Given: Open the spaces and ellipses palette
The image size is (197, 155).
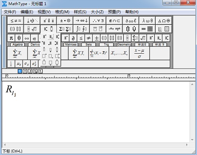Looking at the screenshot, I should pos(32,21).
